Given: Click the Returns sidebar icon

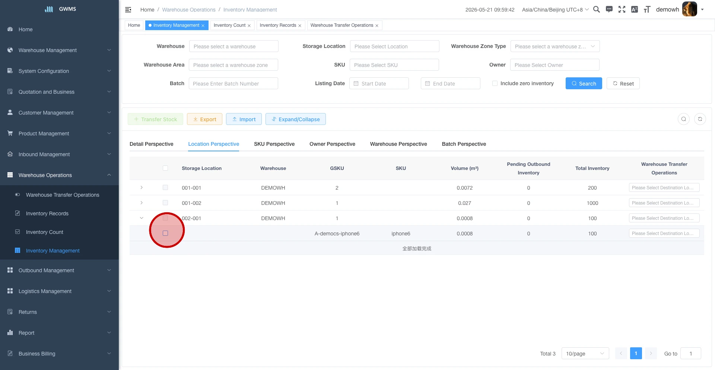Looking at the screenshot, I should pyautogui.click(x=10, y=312).
